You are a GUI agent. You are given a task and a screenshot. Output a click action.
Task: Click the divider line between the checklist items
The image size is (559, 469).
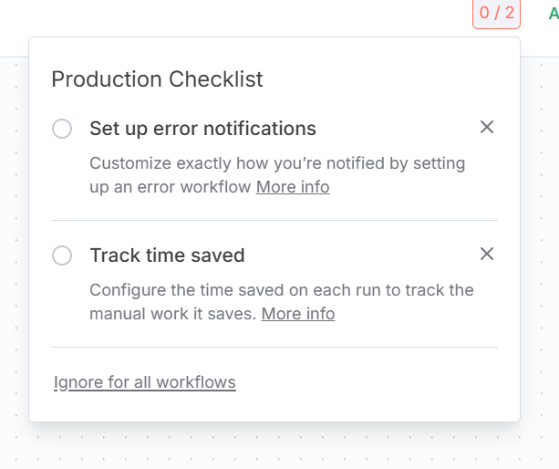click(274, 220)
